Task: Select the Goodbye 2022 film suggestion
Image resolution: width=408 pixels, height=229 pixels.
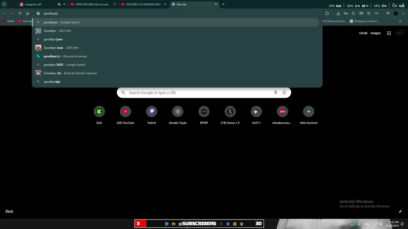Action: coord(176,31)
